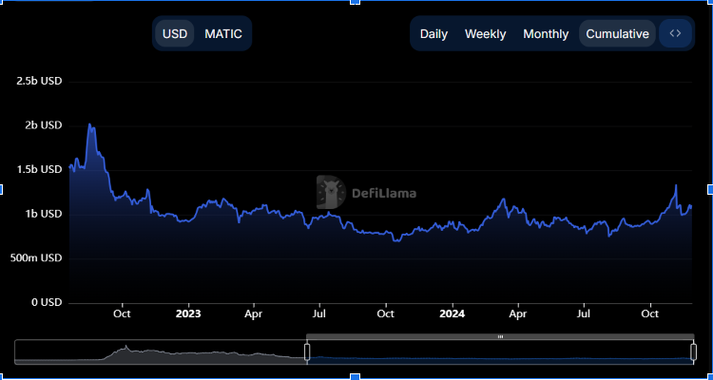The height and width of the screenshot is (380, 713).
Task: Select the right-middle image resize handle
Action: point(711,189)
